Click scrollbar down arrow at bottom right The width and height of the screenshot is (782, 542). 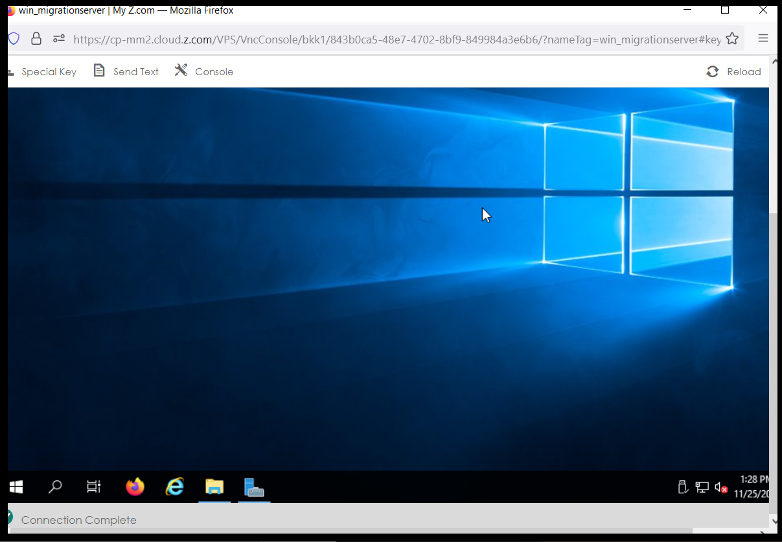coord(774,521)
